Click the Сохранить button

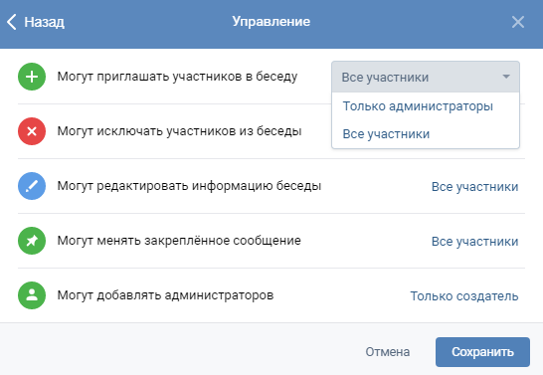(482, 352)
